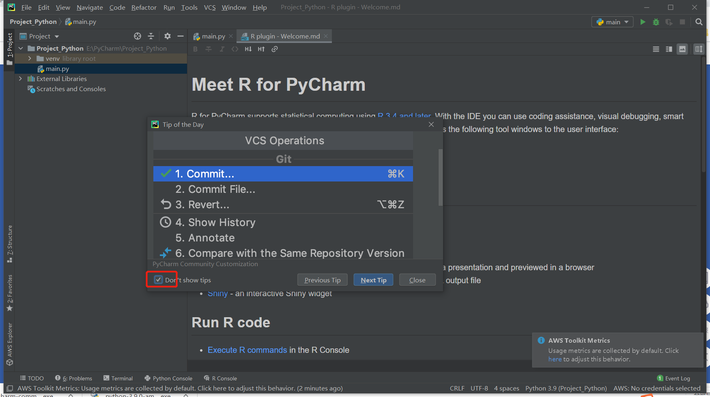Open Search Everywhere with the magnifier icon
The width and height of the screenshot is (710, 397).
tap(699, 21)
